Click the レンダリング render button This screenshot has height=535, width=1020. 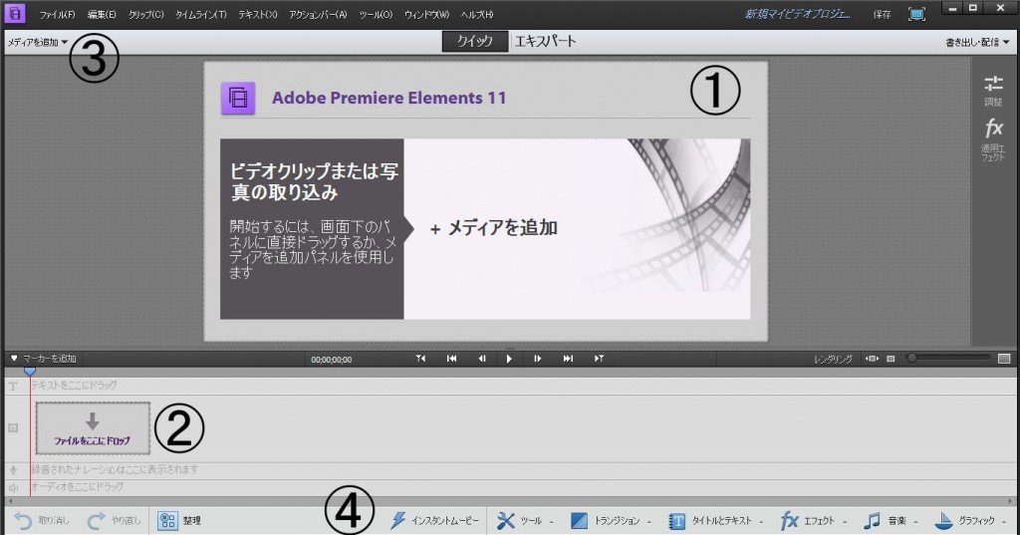833,360
